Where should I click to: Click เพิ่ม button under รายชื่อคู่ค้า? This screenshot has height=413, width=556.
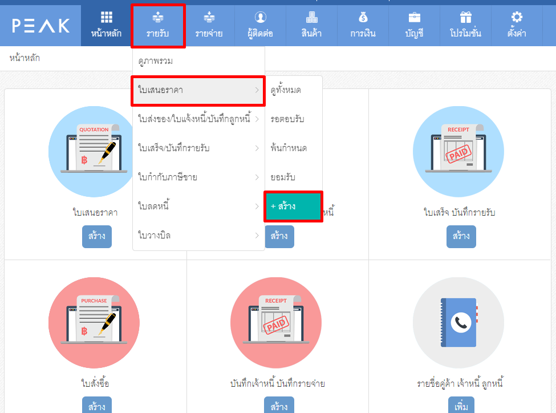point(461,406)
